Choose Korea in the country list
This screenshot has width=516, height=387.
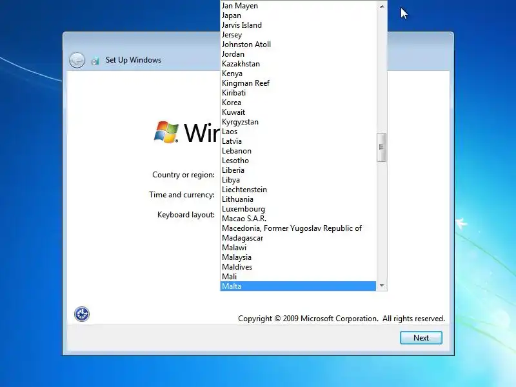(298, 103)
